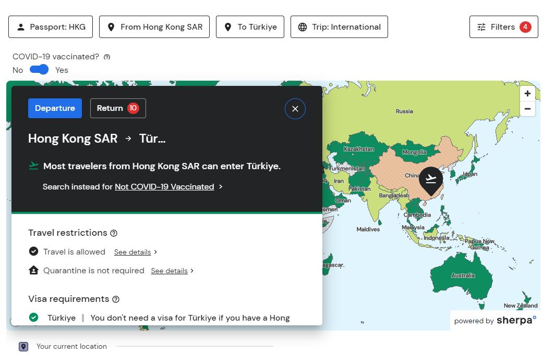The image size is (555, 355).
Task: Click the Malaysia label on map
Action: click(413, 227)
